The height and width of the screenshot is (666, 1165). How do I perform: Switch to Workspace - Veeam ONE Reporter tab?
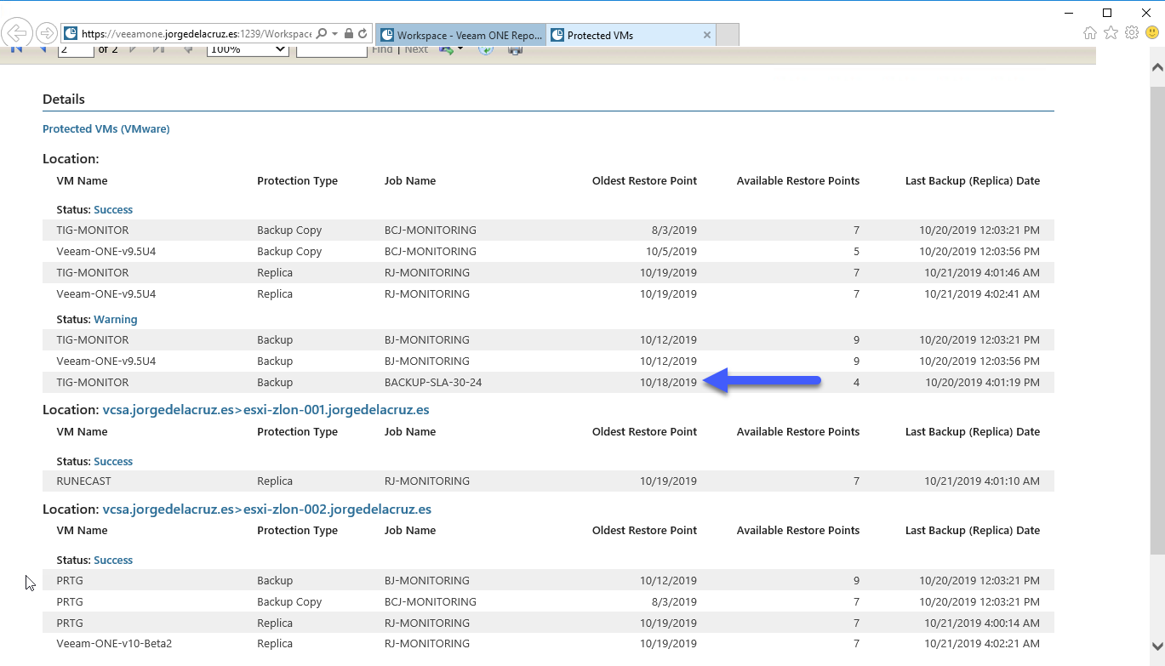460,35
